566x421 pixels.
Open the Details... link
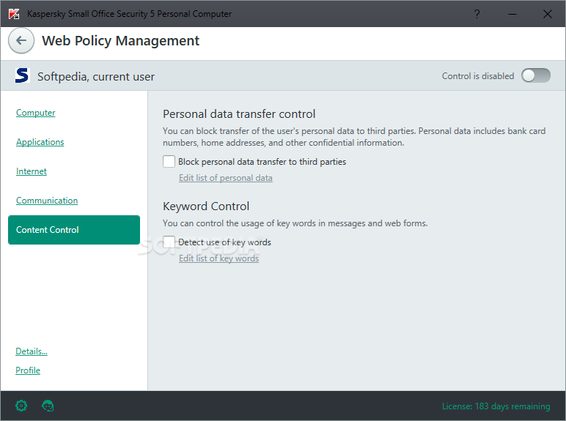tap(32, 351)
